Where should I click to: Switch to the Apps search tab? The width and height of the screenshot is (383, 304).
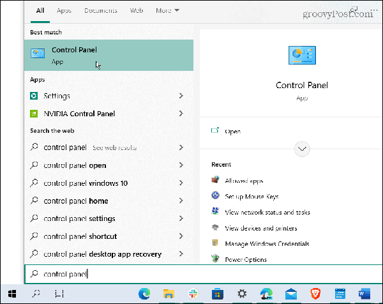coord(64,10)
